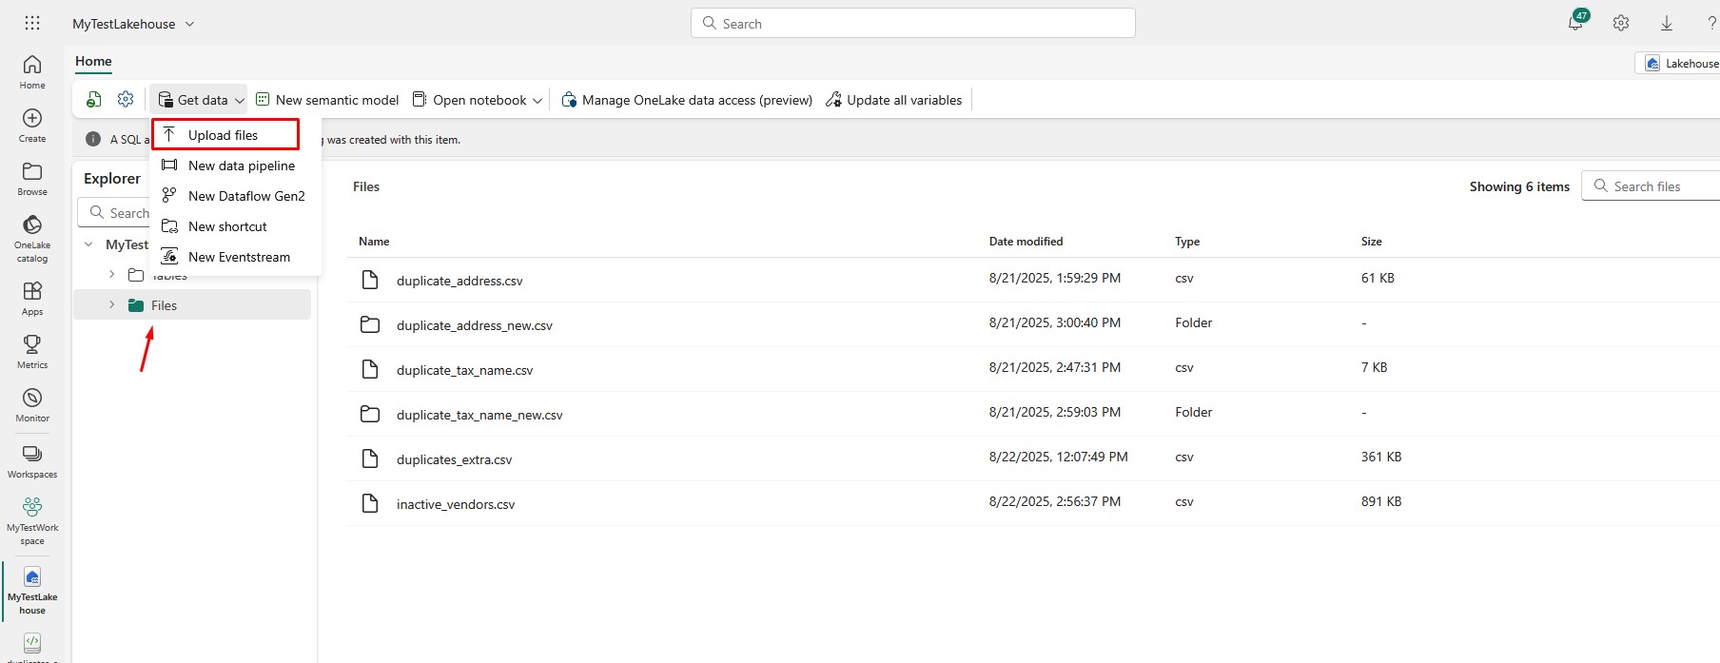Click the 8/21/2025, 1:59:29 PM date cell
1720x663 pixels.
click(1055, 278)
